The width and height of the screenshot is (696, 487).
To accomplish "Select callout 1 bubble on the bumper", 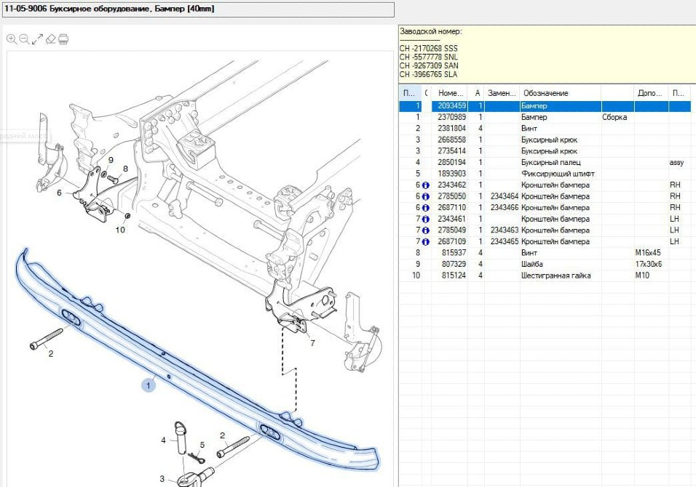I will 149,385.
